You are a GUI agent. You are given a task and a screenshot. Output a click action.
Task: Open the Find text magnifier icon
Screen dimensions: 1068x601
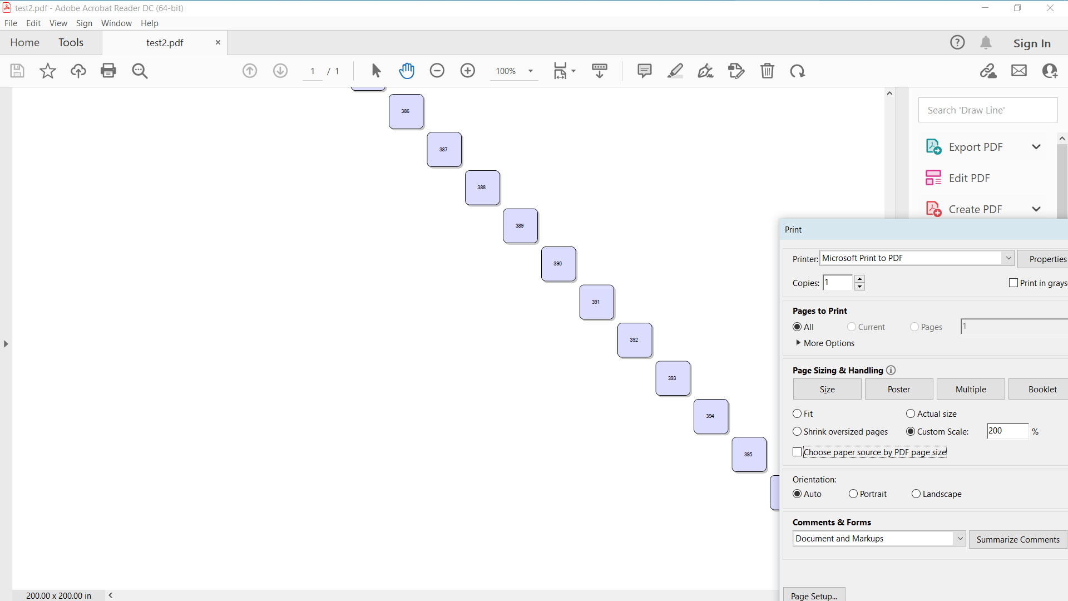pyautogui.click(x=140, y=71)
